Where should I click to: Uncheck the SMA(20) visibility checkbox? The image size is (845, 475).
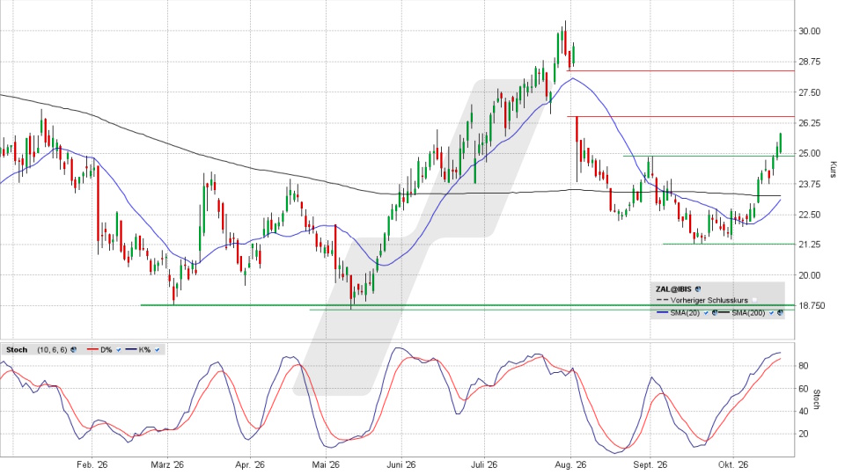click(706, 313)
